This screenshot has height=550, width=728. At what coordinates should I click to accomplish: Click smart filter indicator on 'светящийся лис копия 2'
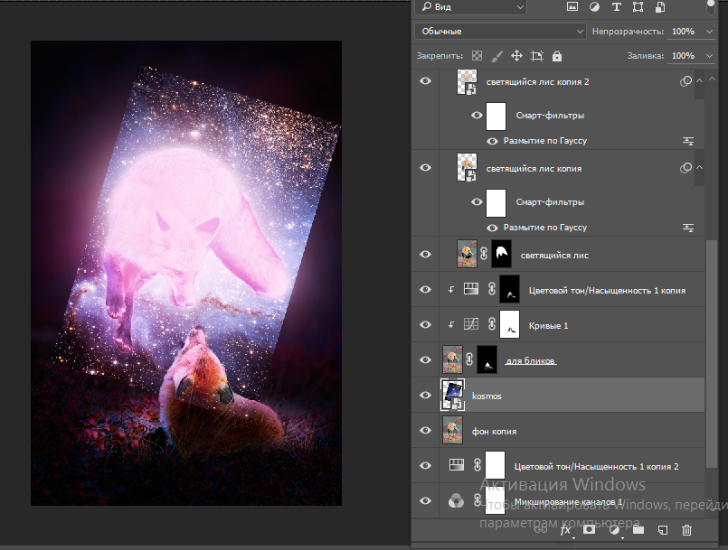[x=685, y=81]
